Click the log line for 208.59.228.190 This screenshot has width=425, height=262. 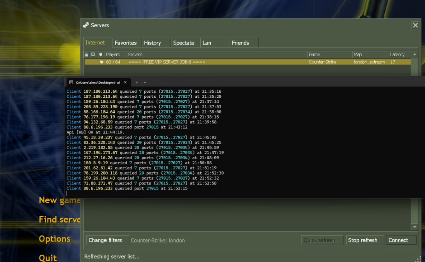144,107
